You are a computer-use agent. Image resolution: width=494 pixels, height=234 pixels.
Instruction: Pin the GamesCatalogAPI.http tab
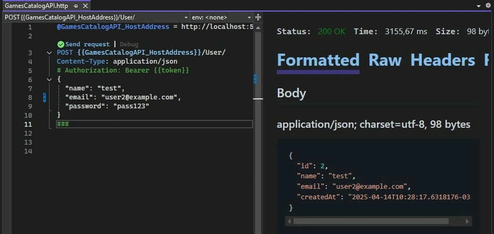click(x=75, y=6)
